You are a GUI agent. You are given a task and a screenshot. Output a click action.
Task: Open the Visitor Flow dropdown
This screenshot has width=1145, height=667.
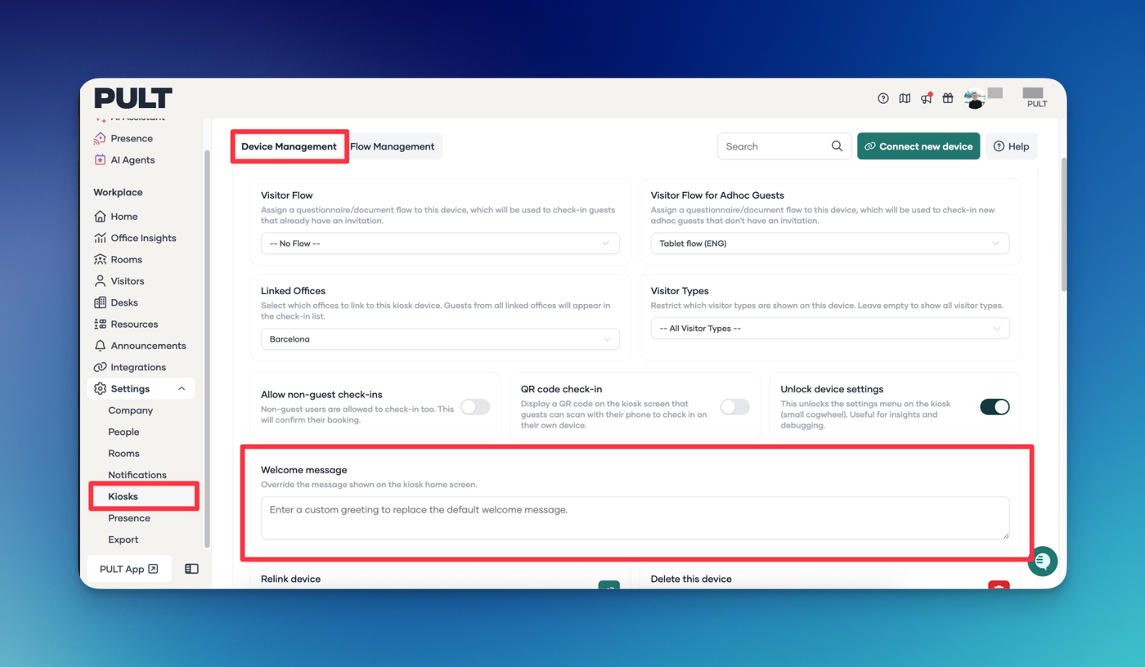coord(440,244)
